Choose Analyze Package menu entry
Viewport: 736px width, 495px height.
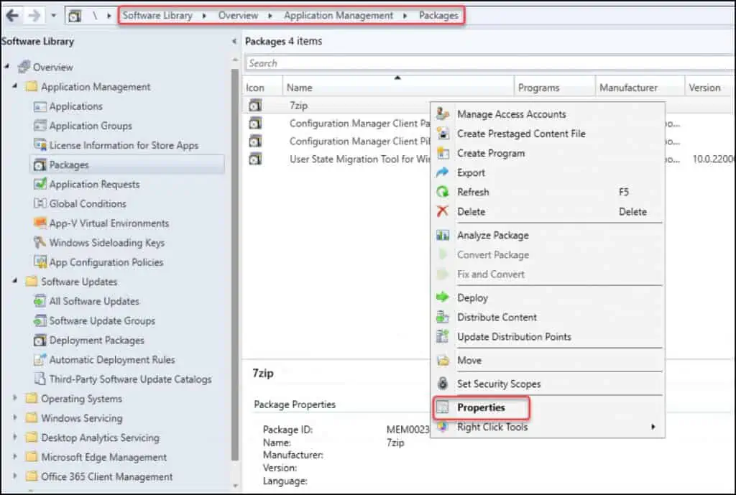pyautogui.click(x=493, y=235)
